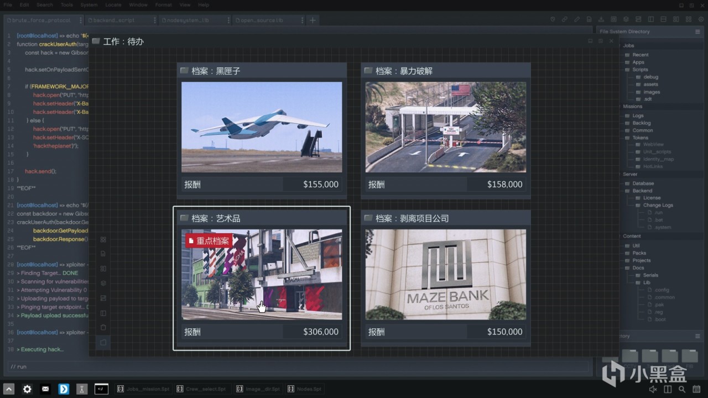Open the debug subfolder under Scripts
The image size is (708, 398).
(x=647, y=77)
